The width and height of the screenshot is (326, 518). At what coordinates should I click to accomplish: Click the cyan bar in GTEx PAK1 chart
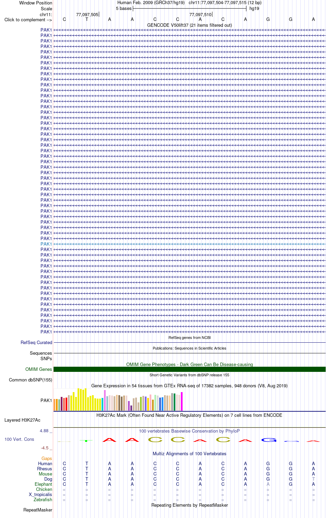(x=103, y=404)
